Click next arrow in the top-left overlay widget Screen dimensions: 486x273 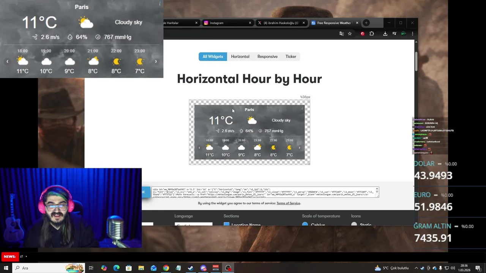click(156, 61)
